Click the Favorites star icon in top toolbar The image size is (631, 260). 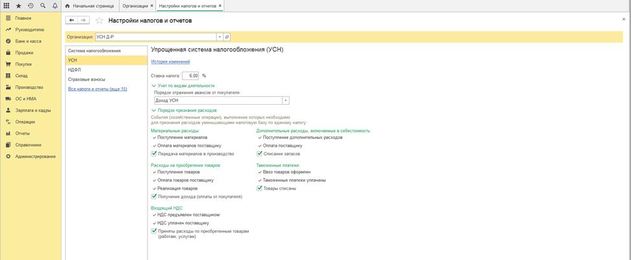(18, 5)
